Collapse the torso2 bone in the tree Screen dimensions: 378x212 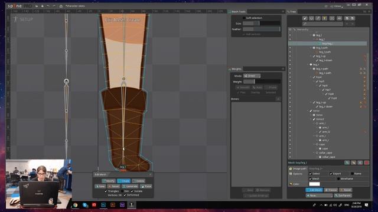point(311,119)
